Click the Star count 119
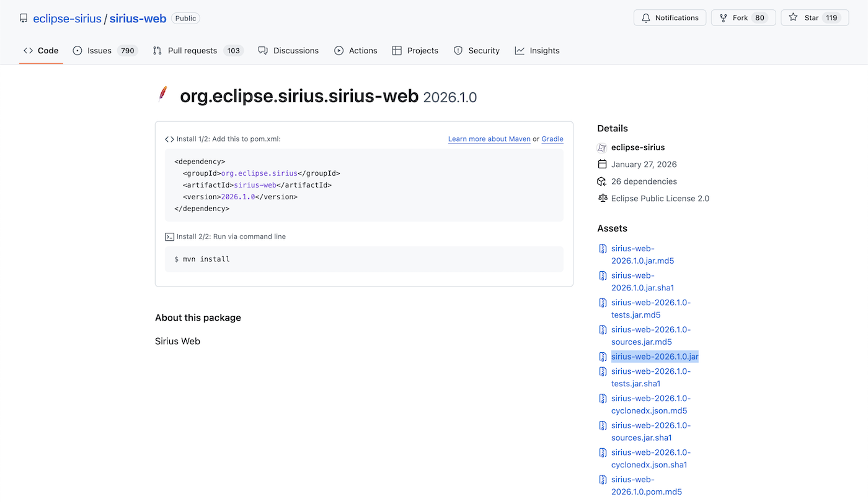The height and width of the screenshot is (502, 868). point(832,18)
